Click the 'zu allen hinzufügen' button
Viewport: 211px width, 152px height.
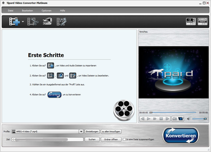[111, 132]
